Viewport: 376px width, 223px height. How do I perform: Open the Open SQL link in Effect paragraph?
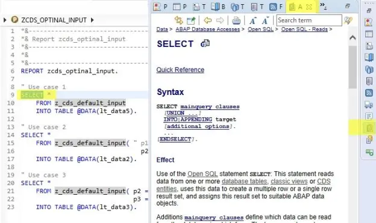(x=202, y=174)
